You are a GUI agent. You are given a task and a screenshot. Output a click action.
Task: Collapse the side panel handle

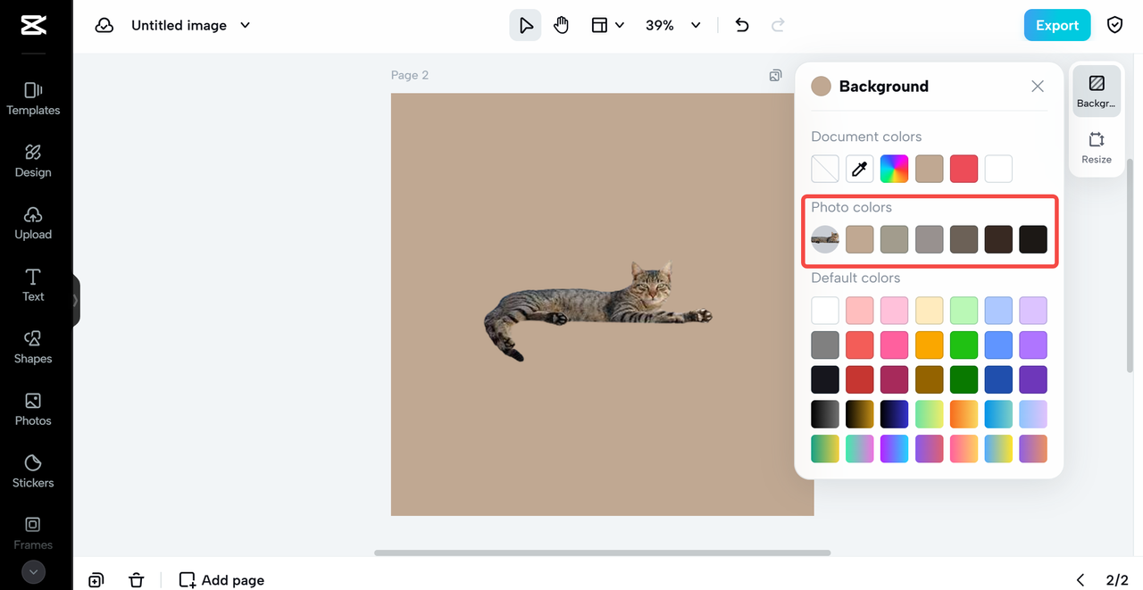tap(77, 301)
